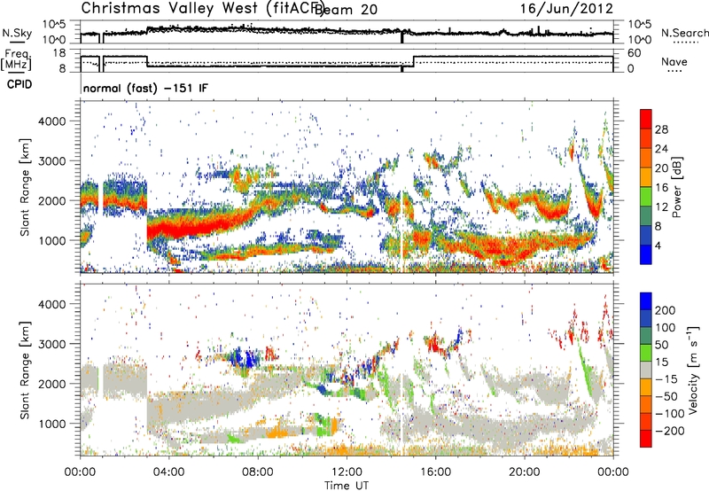Image resolution: width=709 pixels, height=491 pixels.
Task: Click the blue top of velocity colorbar
Action: 646,301
